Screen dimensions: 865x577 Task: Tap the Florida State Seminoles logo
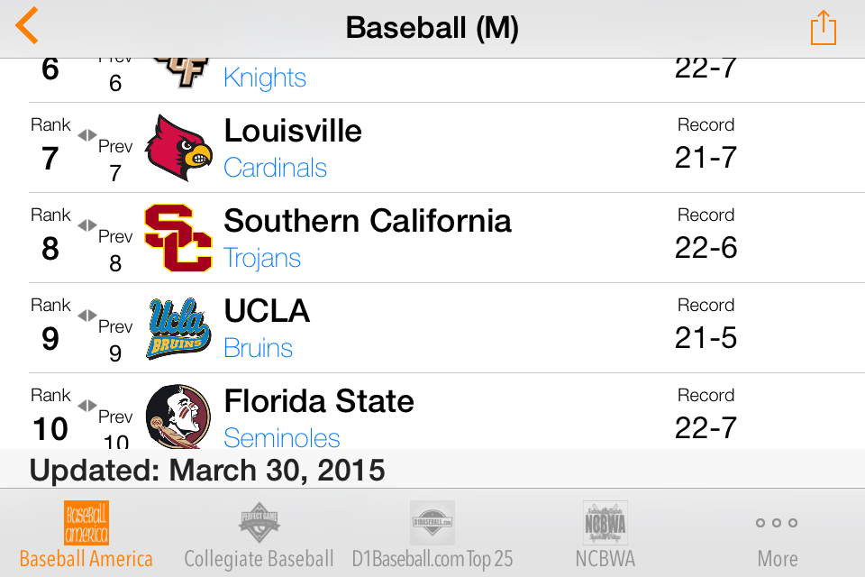click(178, 417)
